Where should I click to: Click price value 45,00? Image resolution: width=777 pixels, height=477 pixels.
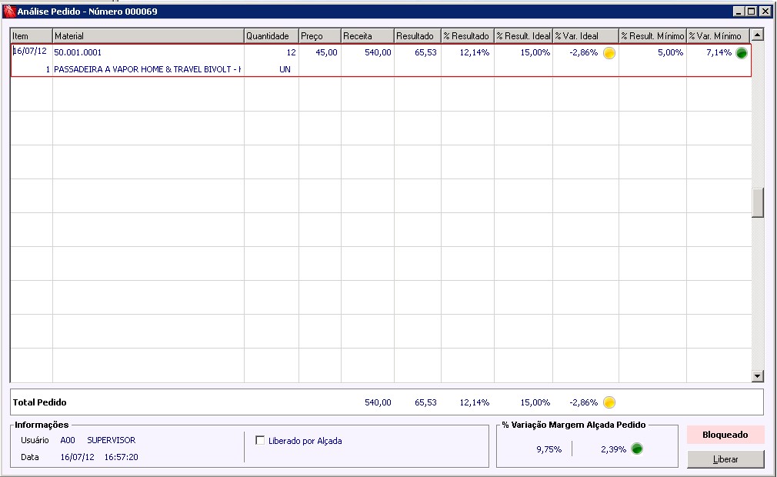(x=326, y=52)
